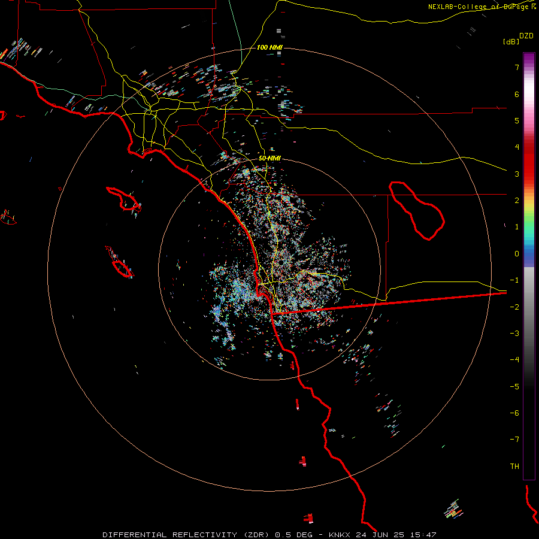Viewport: 539px width, 539px height.
Task: Click the -7 value on the colorbar scale
Action: pyautogui.click(x=514, y=440)
